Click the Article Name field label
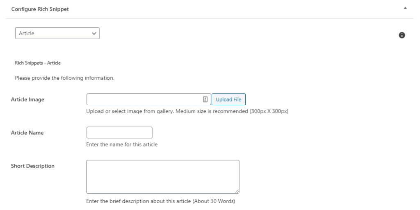This screenshot has width=420, height=210. coord(27,133)
